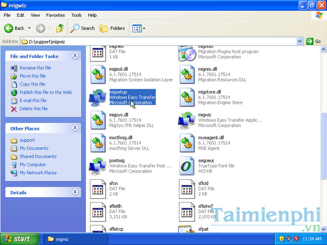Click E-mail this file link
This screenshot has width=327, height=245.
pyautogui.click(x=33, y=100)
